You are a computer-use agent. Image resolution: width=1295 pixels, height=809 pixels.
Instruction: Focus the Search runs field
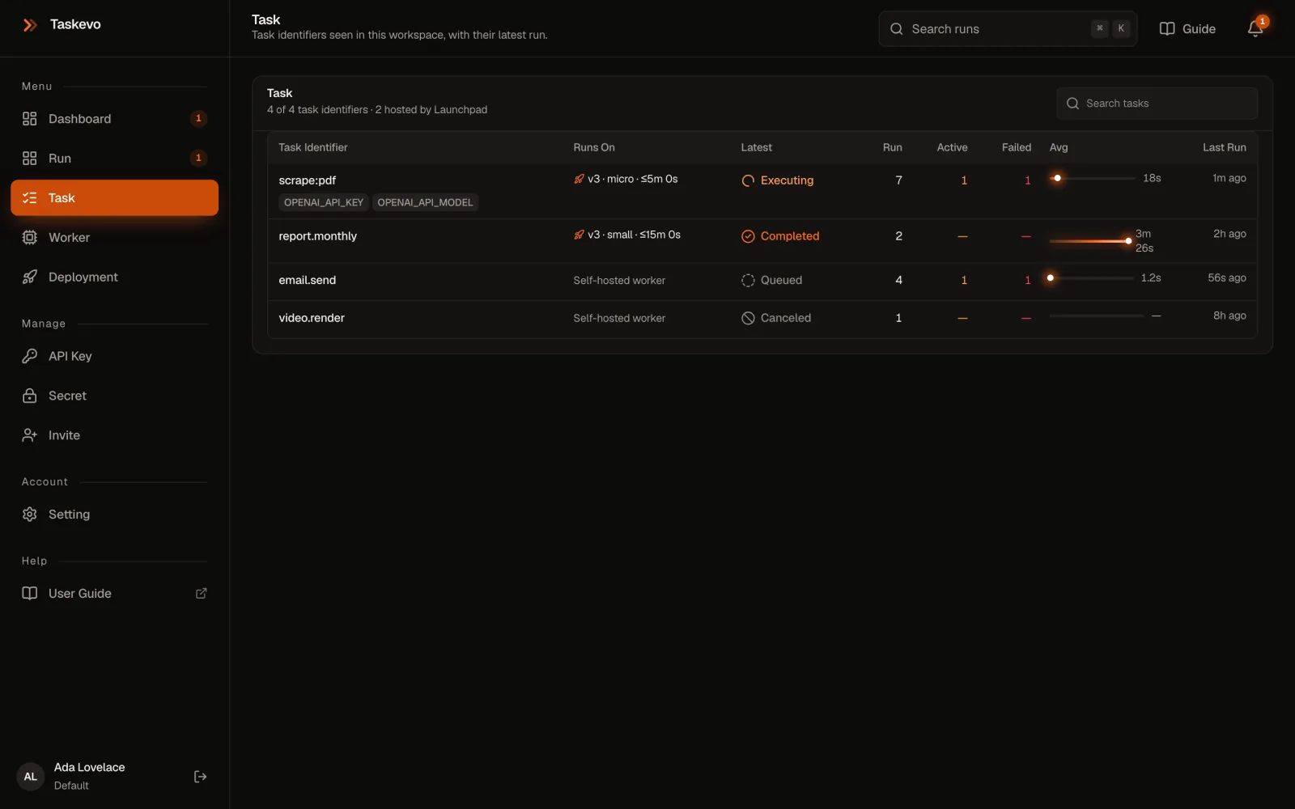click(x=1008, y=29)
